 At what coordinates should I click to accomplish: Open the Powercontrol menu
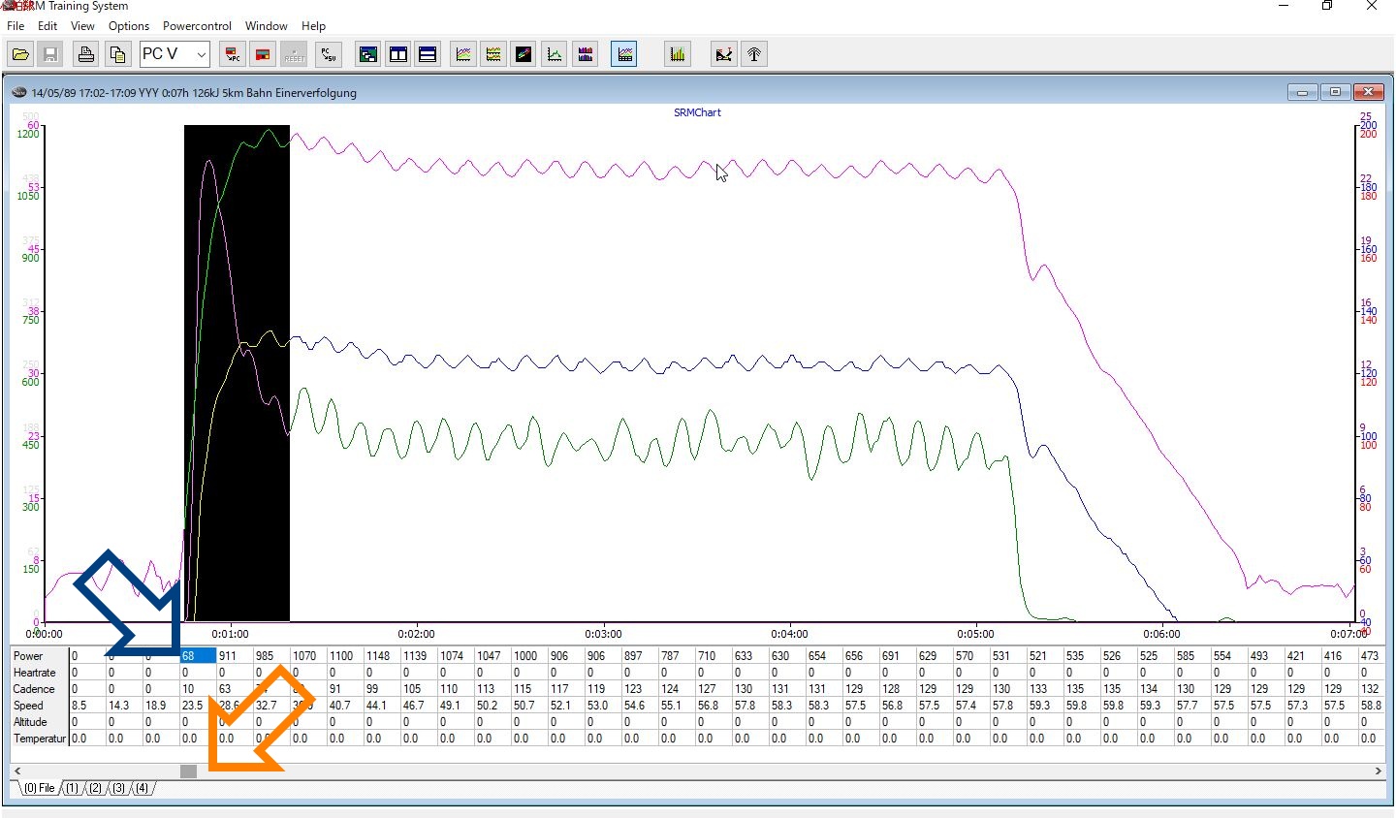pos(197,26)
